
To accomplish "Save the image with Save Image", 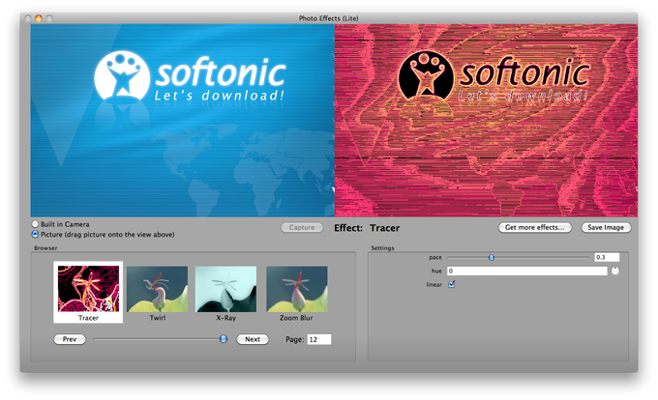I will (606, 227).
